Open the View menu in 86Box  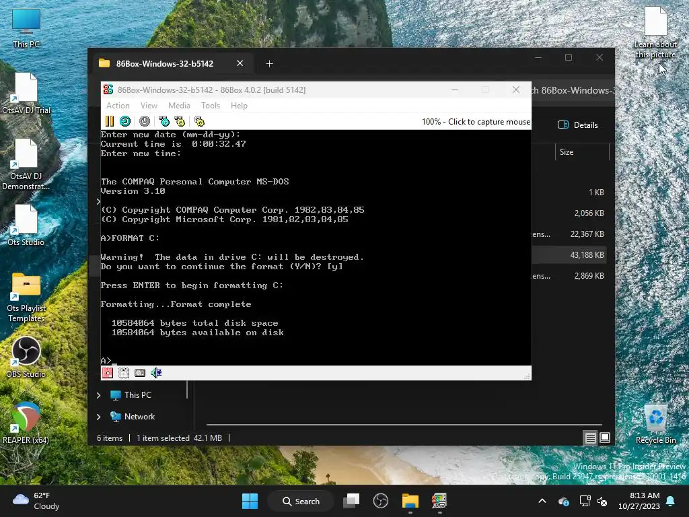149,106
